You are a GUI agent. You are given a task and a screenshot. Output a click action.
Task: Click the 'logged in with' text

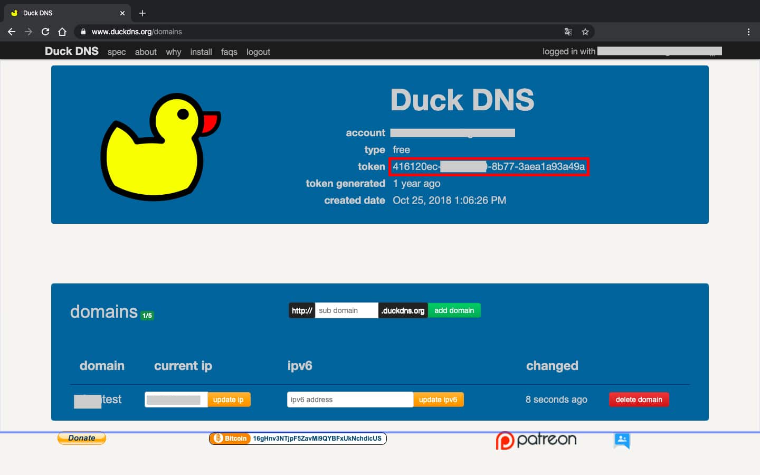pyautogui.click(x=569, y=52)
